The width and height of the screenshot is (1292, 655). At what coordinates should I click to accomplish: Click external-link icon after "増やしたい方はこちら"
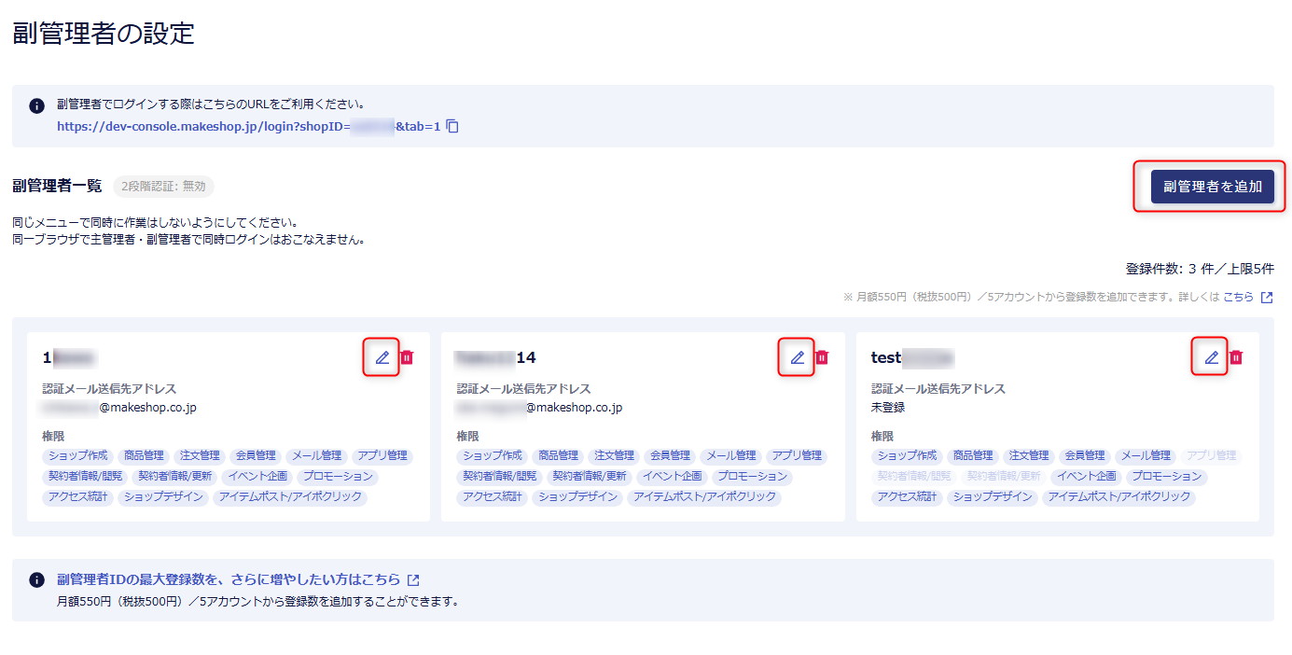413,579
